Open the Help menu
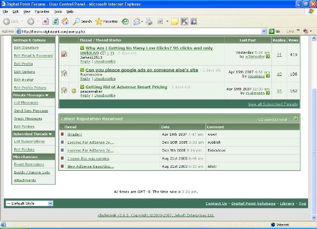The width and height of the screenshot is (317, 229). tap(70, 12)
